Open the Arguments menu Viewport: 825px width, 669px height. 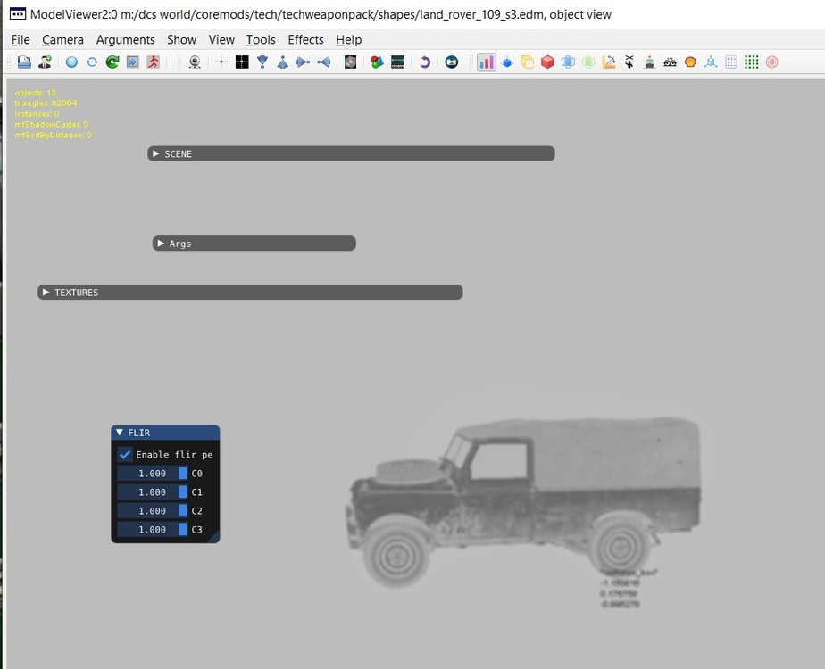pyautogui.click(x=125, y=39)
